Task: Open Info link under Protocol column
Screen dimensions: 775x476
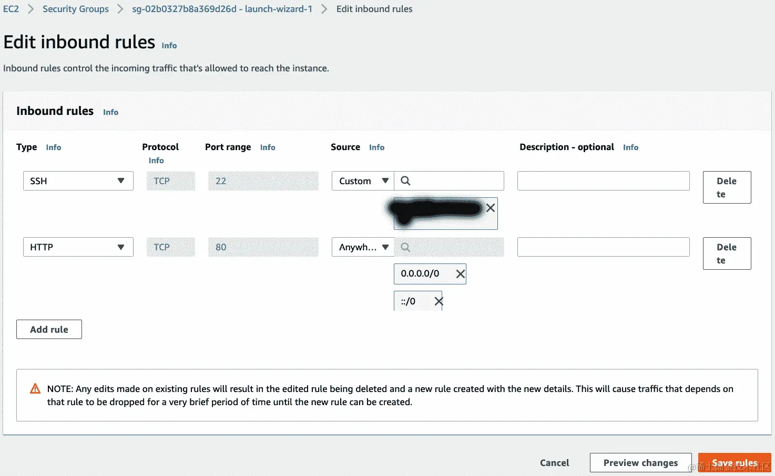Action: pyautogui.click(x=156, y=161)
